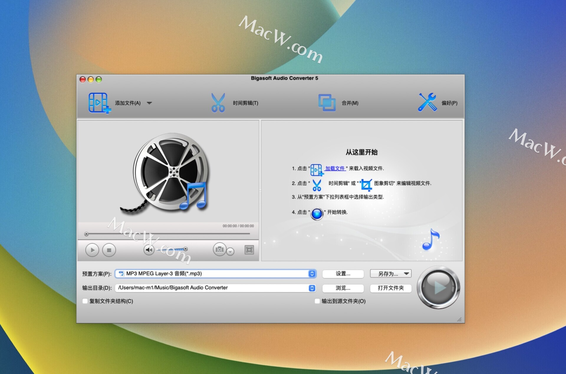Click step 3 text about 预置方案 list

click(338, 197)
